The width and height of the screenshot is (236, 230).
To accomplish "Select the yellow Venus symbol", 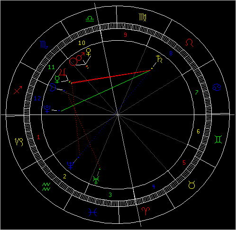I will [x=89, y=53].
